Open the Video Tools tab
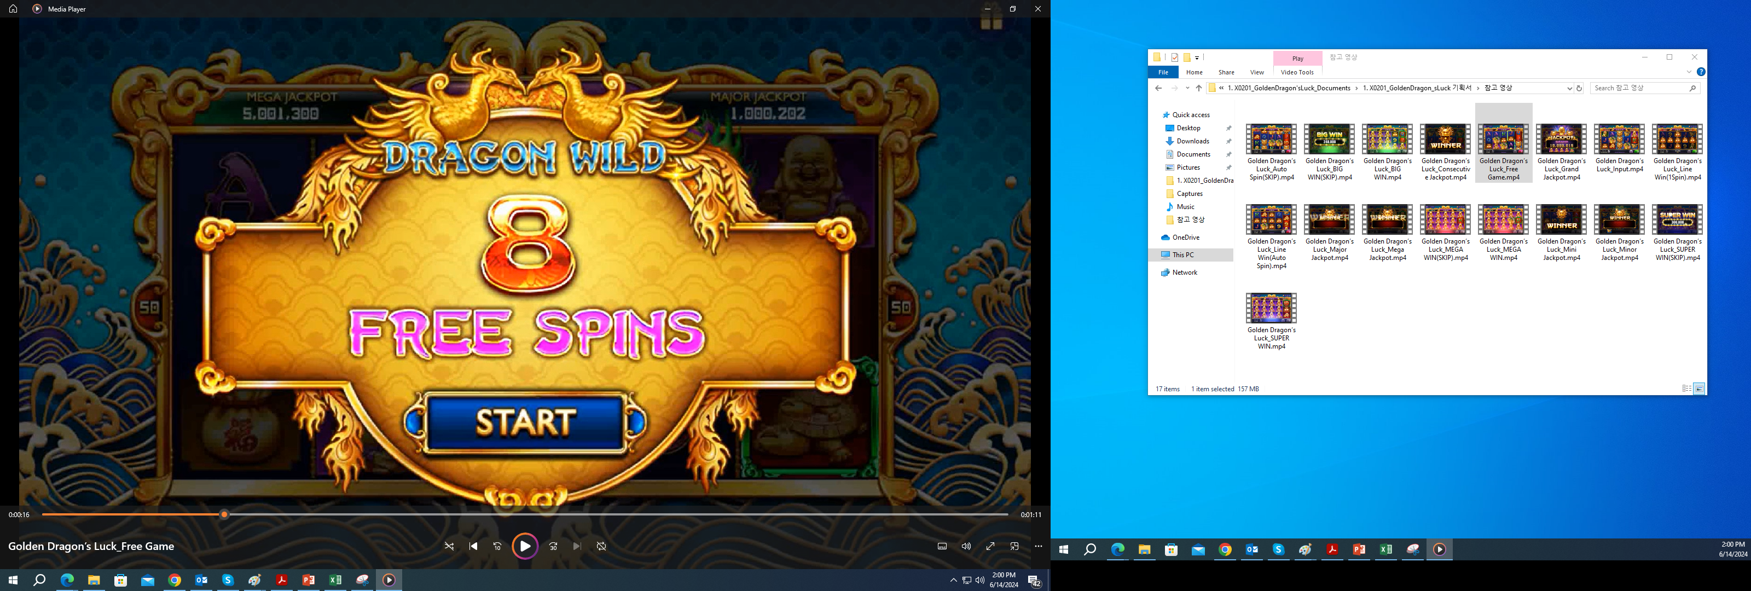The width and height of the screenshot is (1751, 591). coord(1297,72)
